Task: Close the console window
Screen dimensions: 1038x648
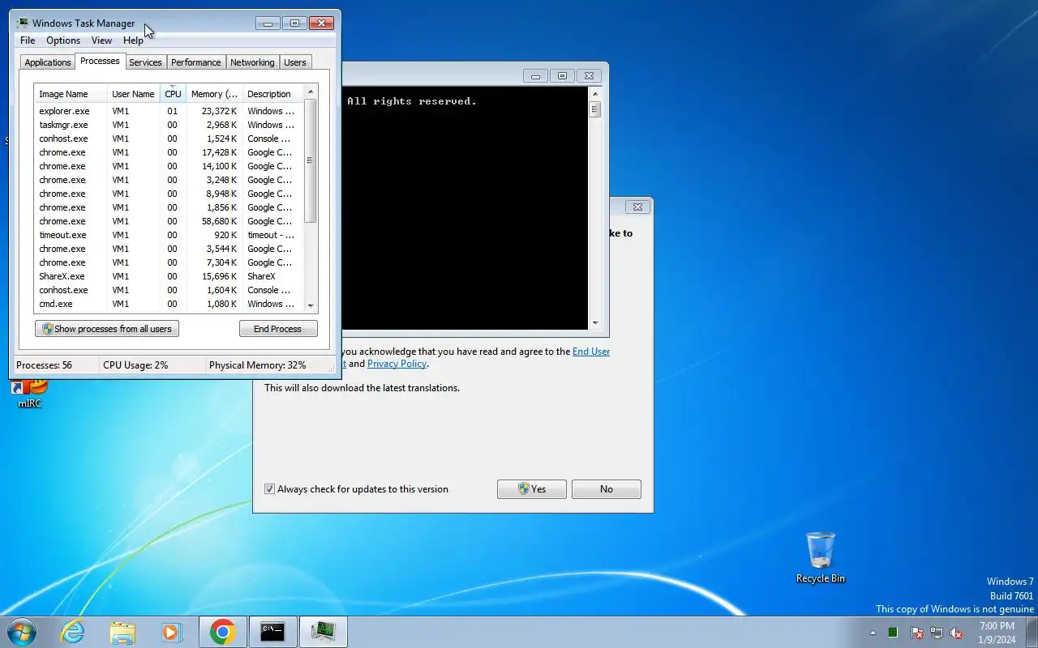Action: (590, 75)
